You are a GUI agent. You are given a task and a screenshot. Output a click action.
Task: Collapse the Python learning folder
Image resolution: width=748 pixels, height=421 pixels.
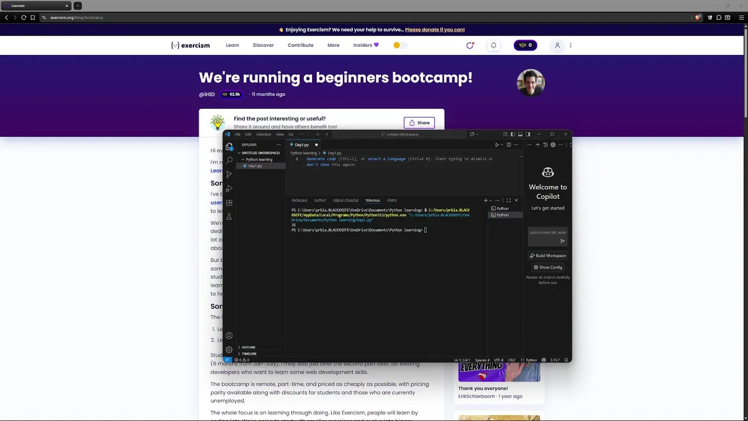click(x=259, y=159)
